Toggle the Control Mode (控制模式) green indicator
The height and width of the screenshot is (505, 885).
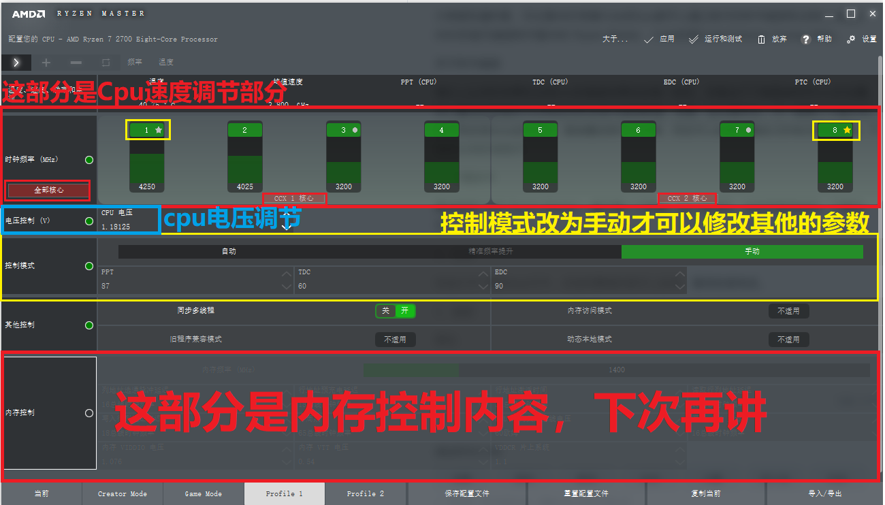tap(89, 266)
